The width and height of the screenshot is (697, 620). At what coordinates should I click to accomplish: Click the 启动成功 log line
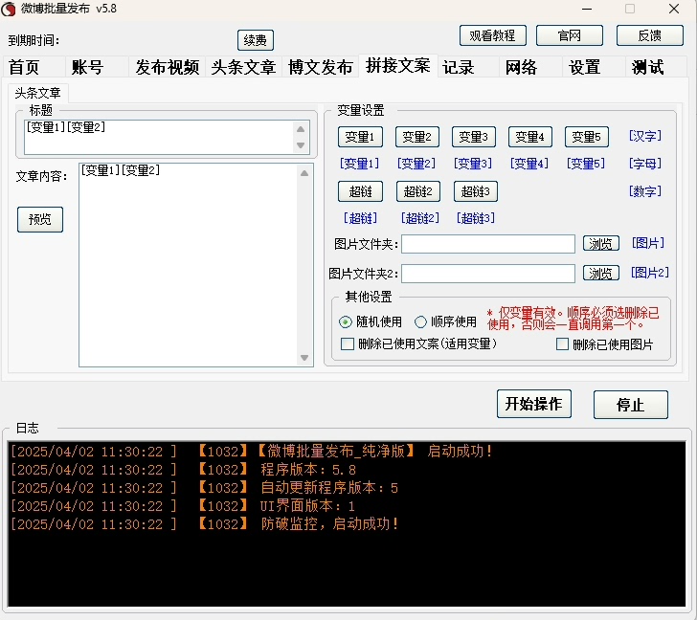click(x=252, y=452)
